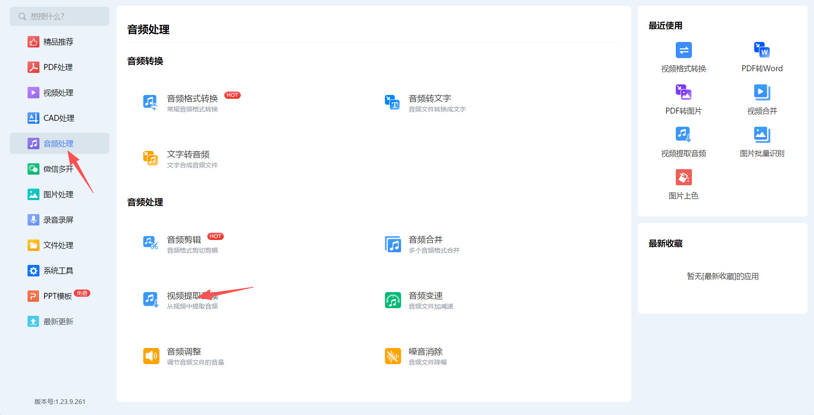Click the 文字转音频 orange icon
Image resolution: width=814 pixels, height=415 pixels.
click(x=151, y=158)
